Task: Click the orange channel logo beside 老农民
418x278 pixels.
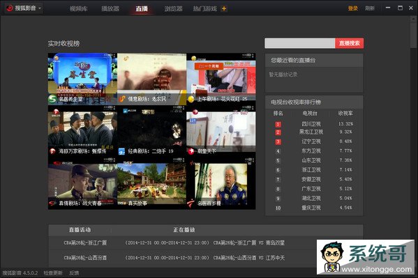Action: [x=122, y=99]
